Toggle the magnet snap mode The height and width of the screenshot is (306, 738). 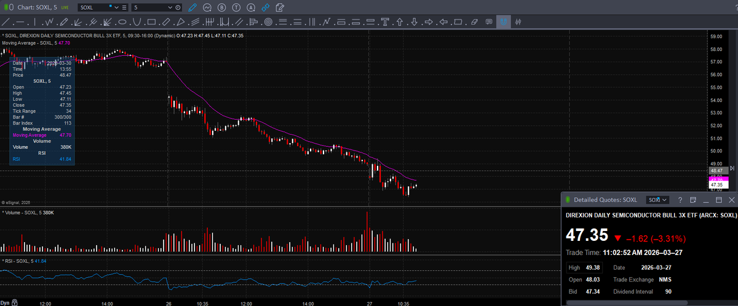tap(503, 22)
